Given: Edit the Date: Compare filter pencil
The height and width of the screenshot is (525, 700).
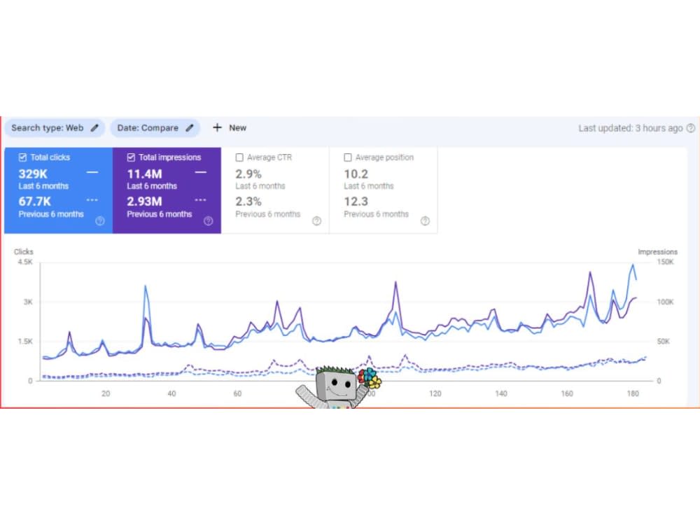Looking at the screenshot, I should [190, 127].
